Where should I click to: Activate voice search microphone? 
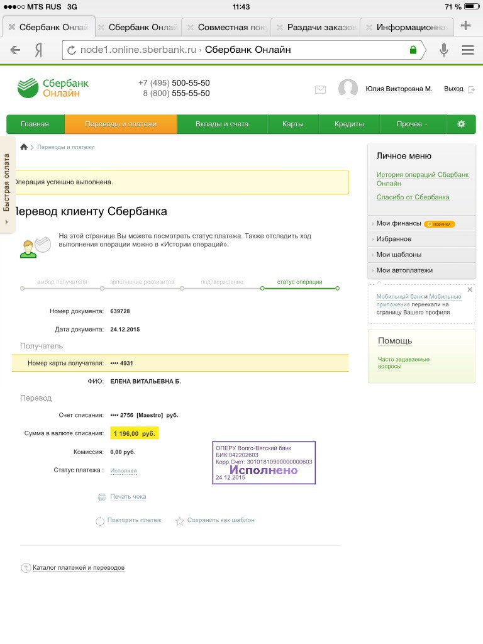(x=444, y=50)
